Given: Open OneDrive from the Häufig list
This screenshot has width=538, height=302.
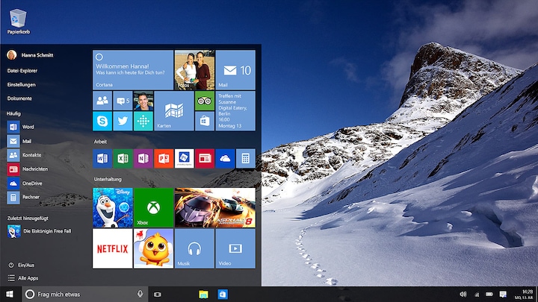Looking at the screenshot, I should click(25, 183).
